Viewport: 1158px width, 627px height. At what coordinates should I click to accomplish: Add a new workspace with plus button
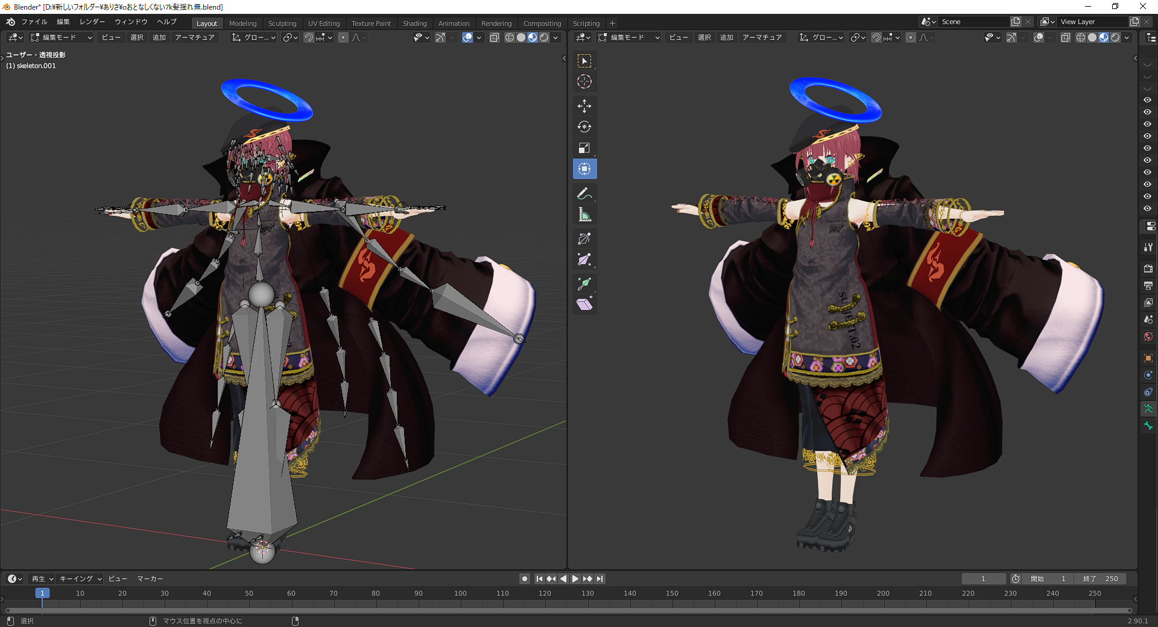click(612, 24)
